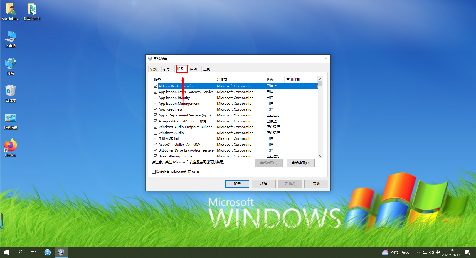Sort by the 禁用日期 column header

point(301,80)
